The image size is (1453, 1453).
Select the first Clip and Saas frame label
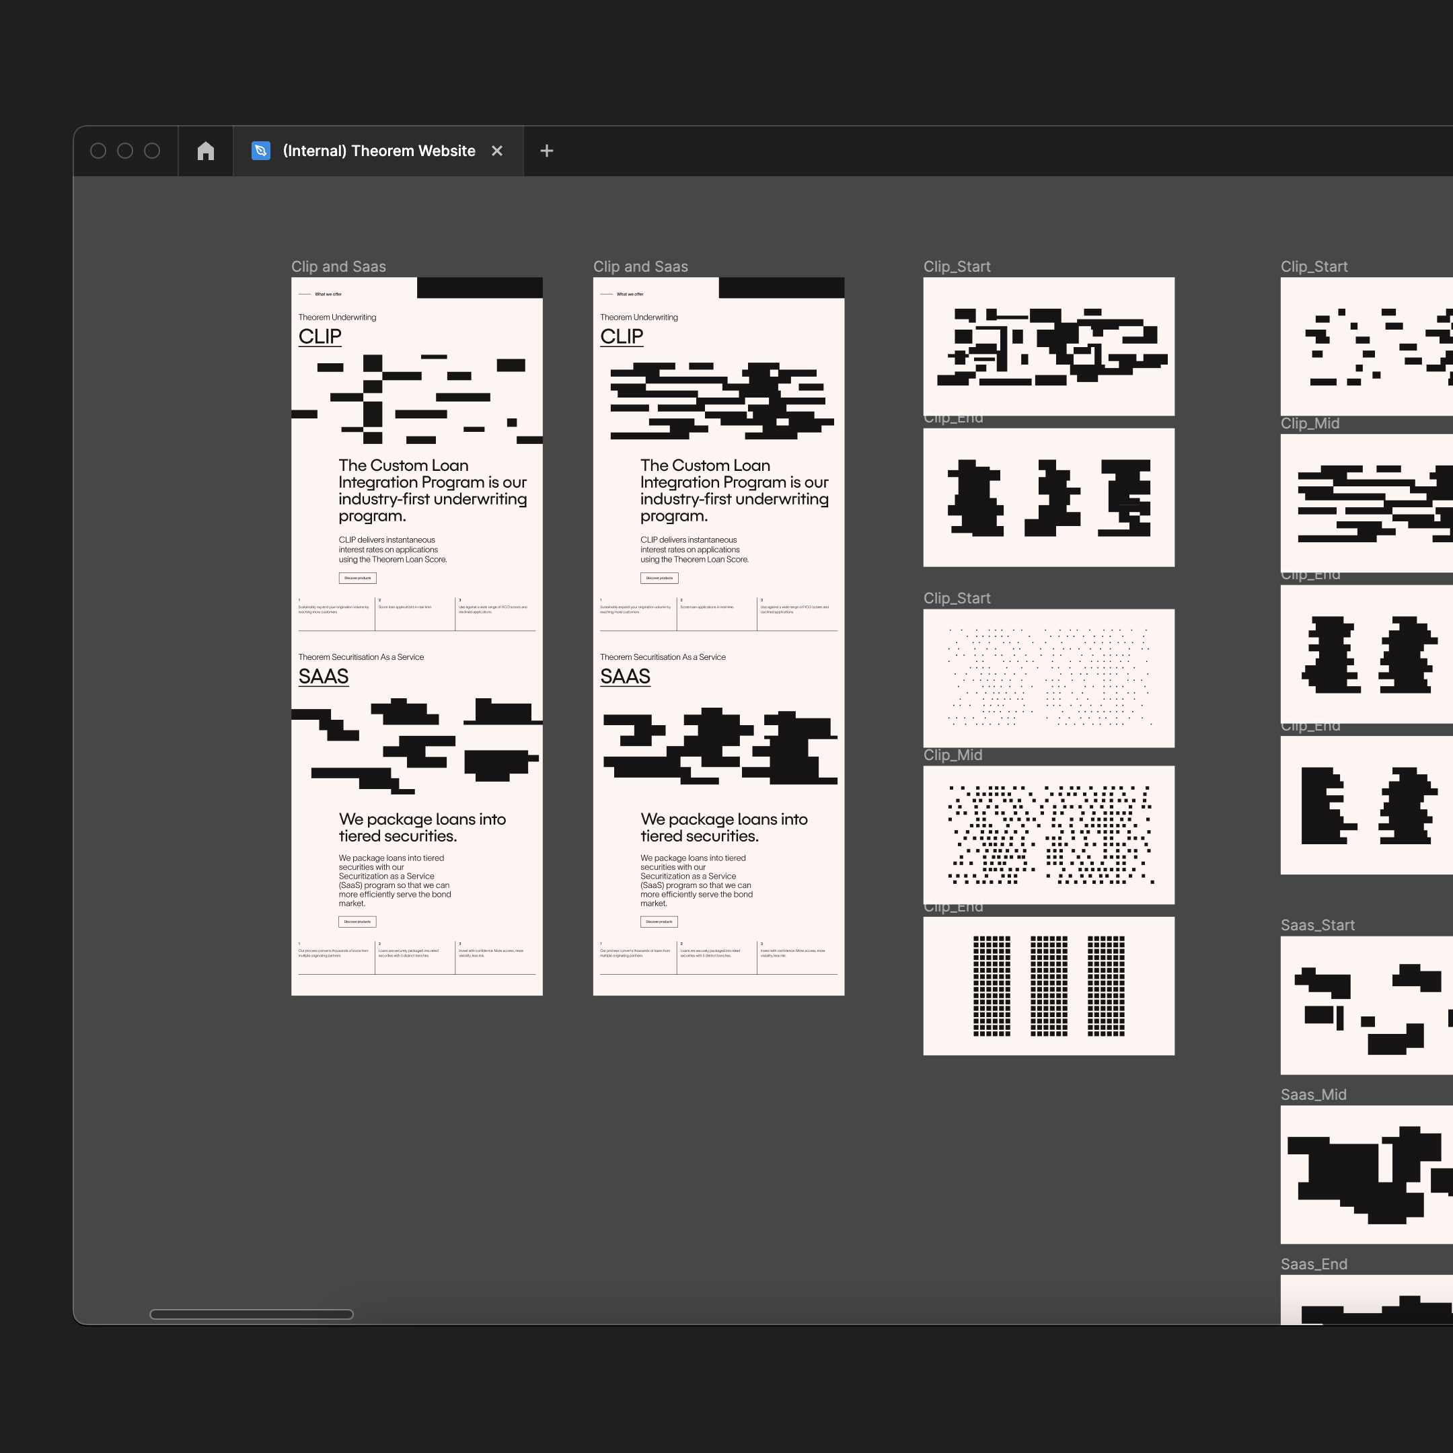(338, 266)
